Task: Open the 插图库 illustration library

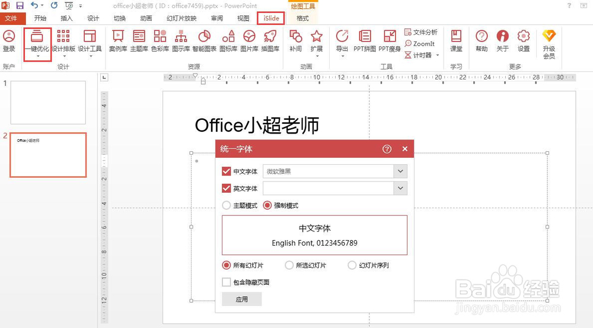Action: 270,40
